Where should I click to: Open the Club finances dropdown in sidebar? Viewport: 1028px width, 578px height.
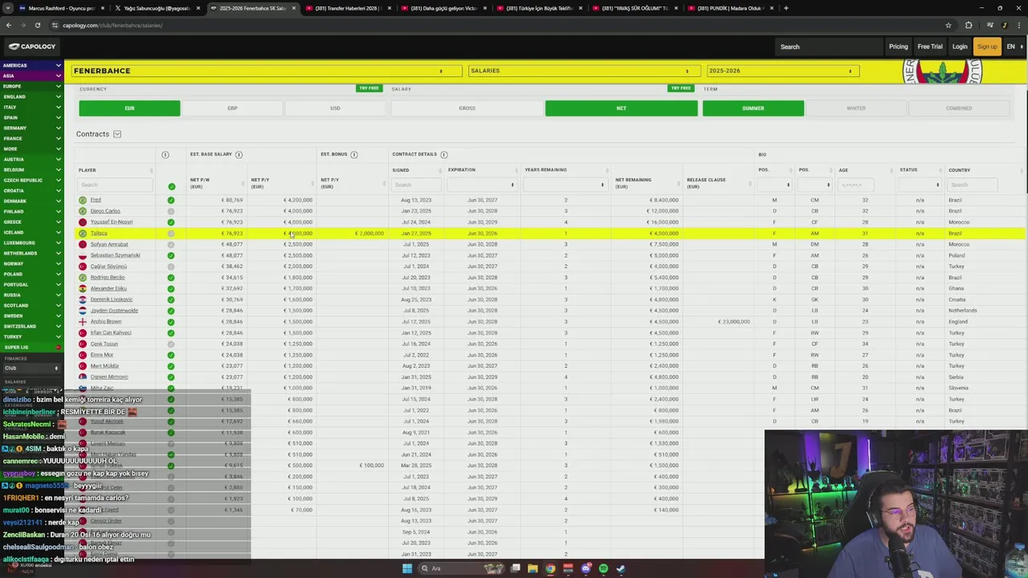31,368
